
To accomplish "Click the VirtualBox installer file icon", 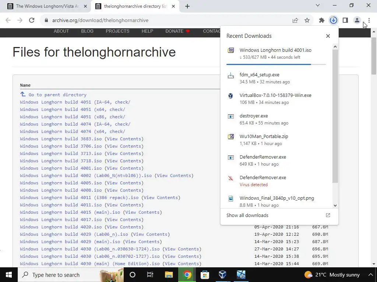I will 231,96.
